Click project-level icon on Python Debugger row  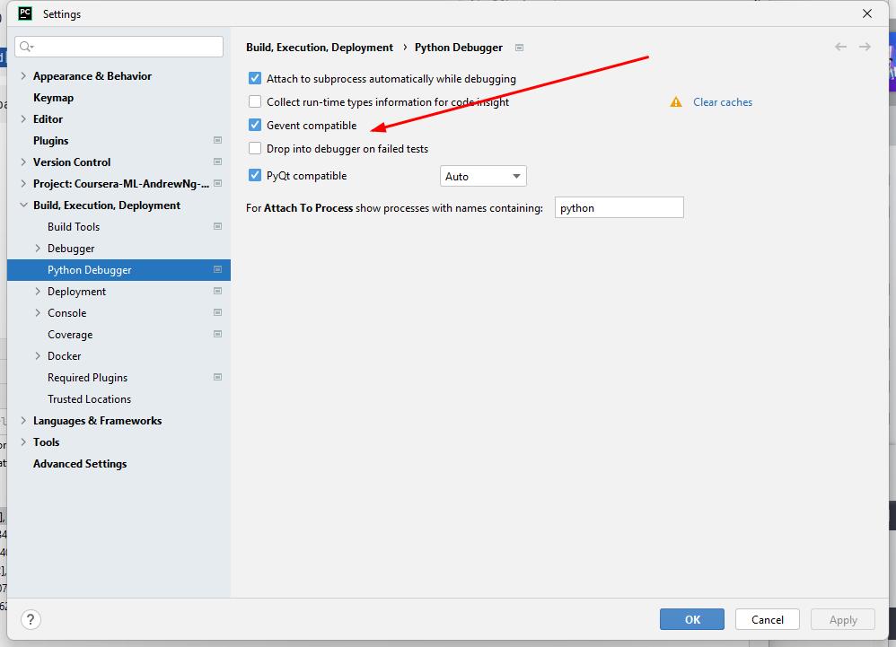click(217, 269)
